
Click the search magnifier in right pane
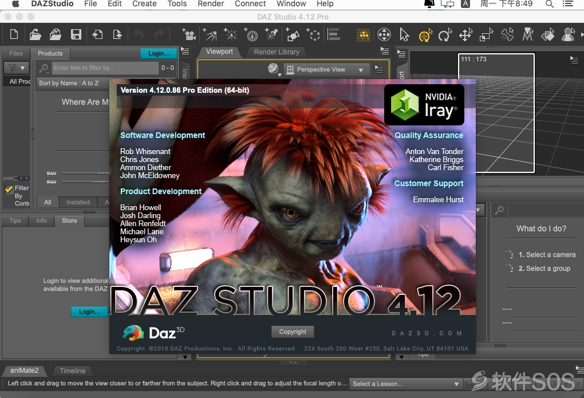[x=499, y=211]
